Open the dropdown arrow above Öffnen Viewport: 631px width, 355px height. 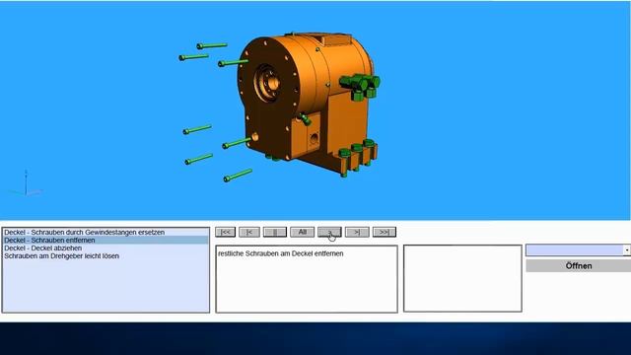point(627,249)
